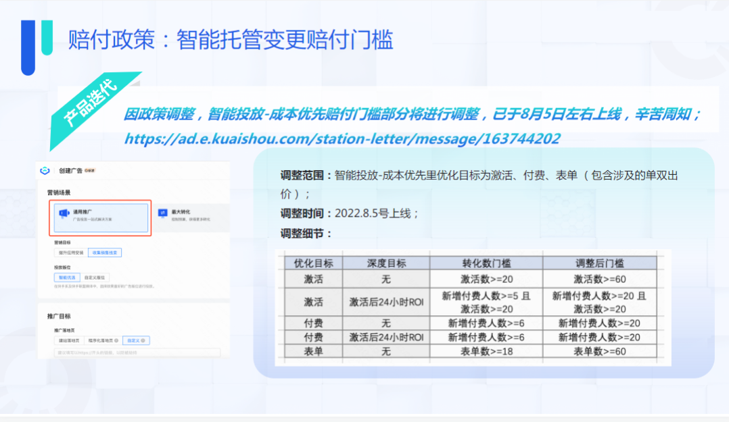Click the orange badge beside 创建广告
The height and width of the screenshot is (422, 729).
click(x=89, y=171)
